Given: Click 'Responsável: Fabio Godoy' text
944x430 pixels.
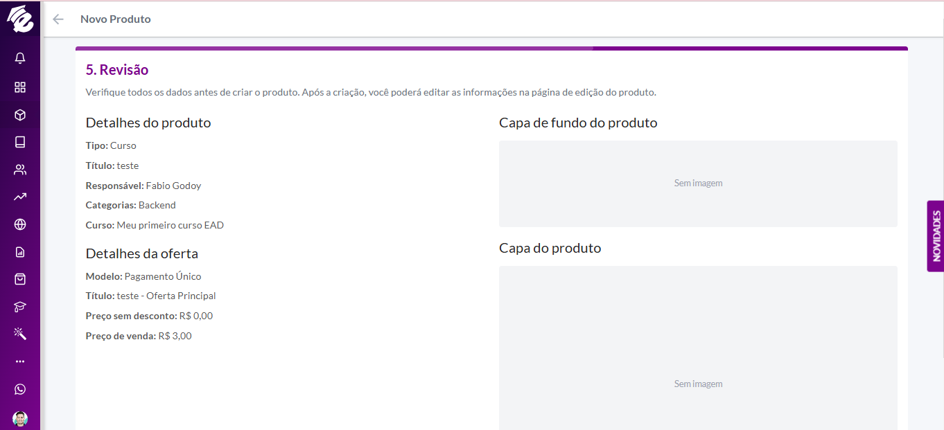Looking at the screenshot, I should coord(143,186).
